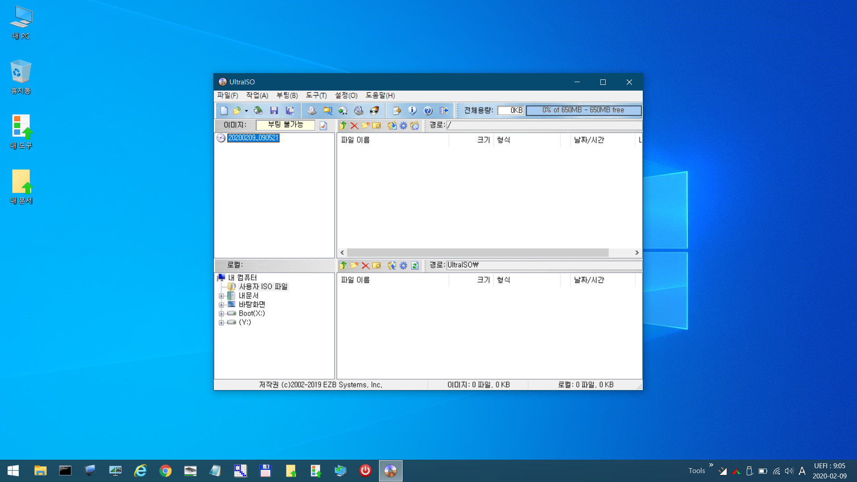Click the New image toolbar icon
Viewport: 857px width, 482px height.
[224, 110]
